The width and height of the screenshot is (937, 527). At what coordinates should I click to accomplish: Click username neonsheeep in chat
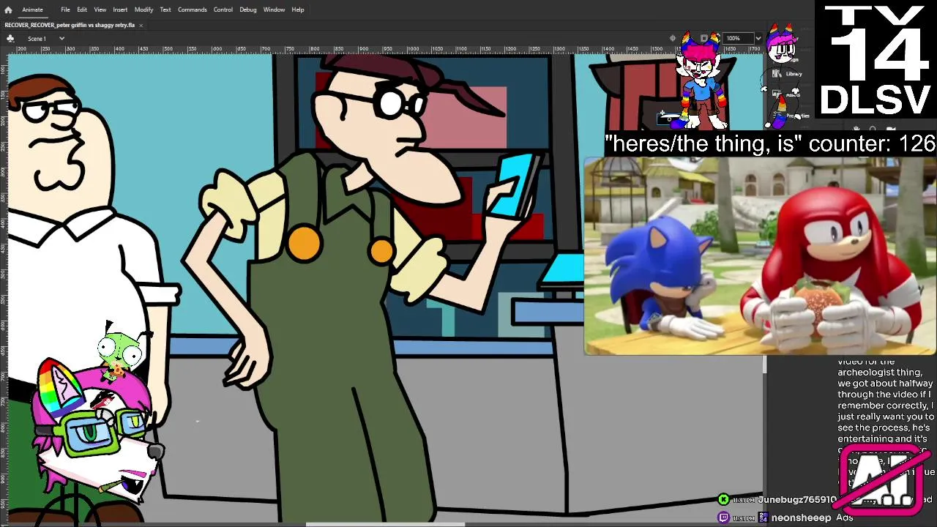click(801, 517)
